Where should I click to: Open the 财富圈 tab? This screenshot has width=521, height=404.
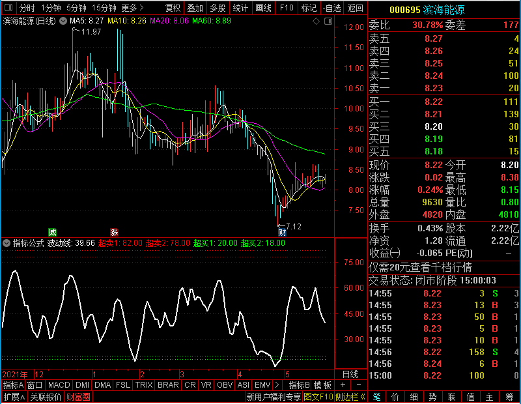(x=78, y=397)
